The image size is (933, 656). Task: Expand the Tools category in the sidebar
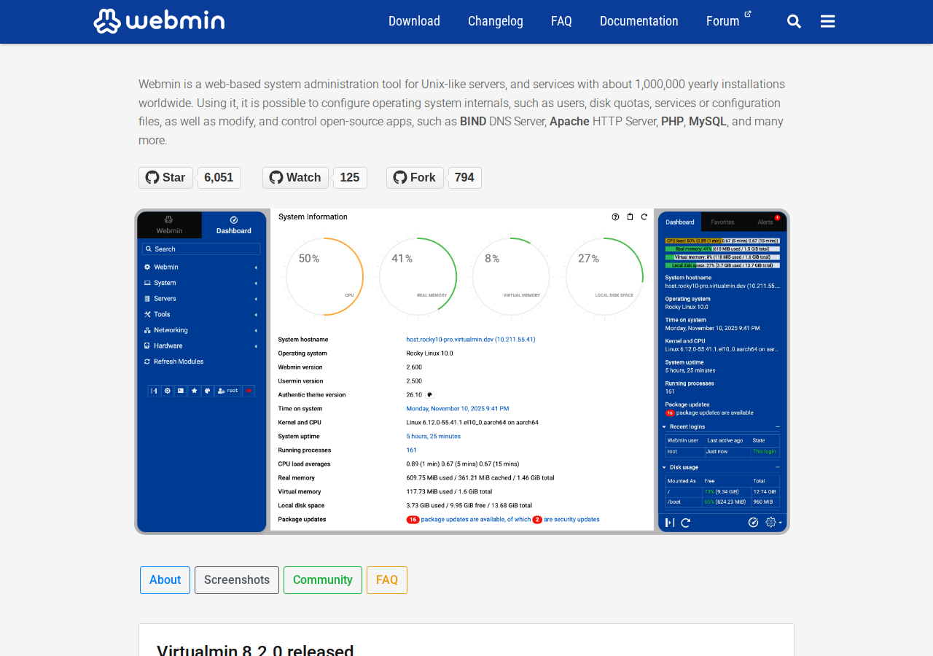point(201,314)
